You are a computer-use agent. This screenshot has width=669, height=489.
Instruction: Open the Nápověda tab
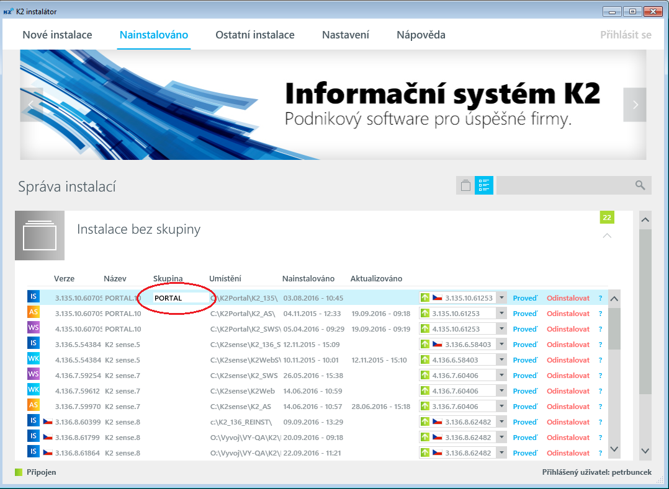(x=421, y=35)
